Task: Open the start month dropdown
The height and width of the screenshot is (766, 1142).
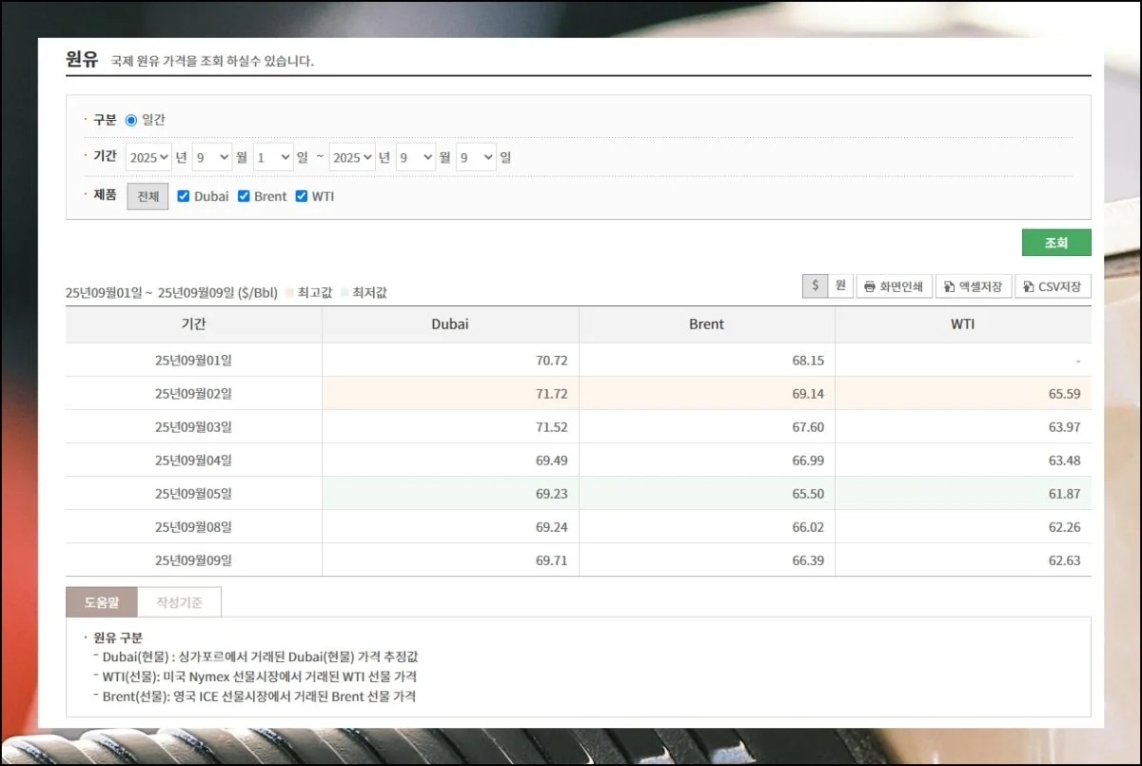Action: coord(211,157)
